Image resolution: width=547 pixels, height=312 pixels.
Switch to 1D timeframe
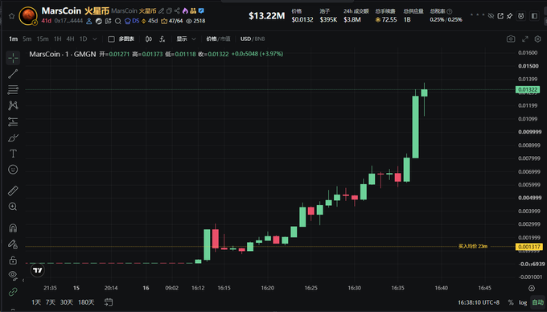(83, 39)
